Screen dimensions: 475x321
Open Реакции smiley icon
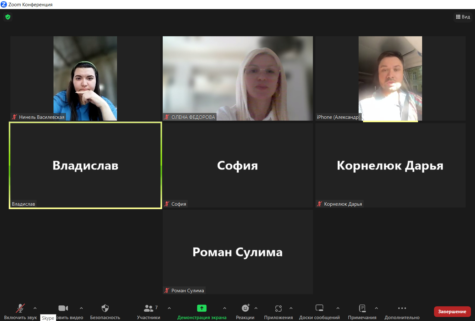246,308
